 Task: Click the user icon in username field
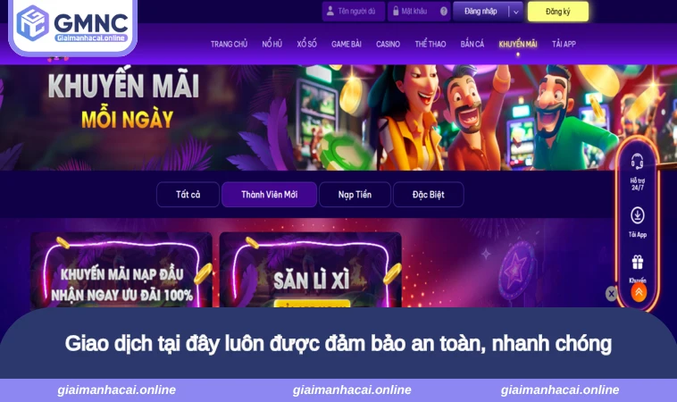point(330,11)
